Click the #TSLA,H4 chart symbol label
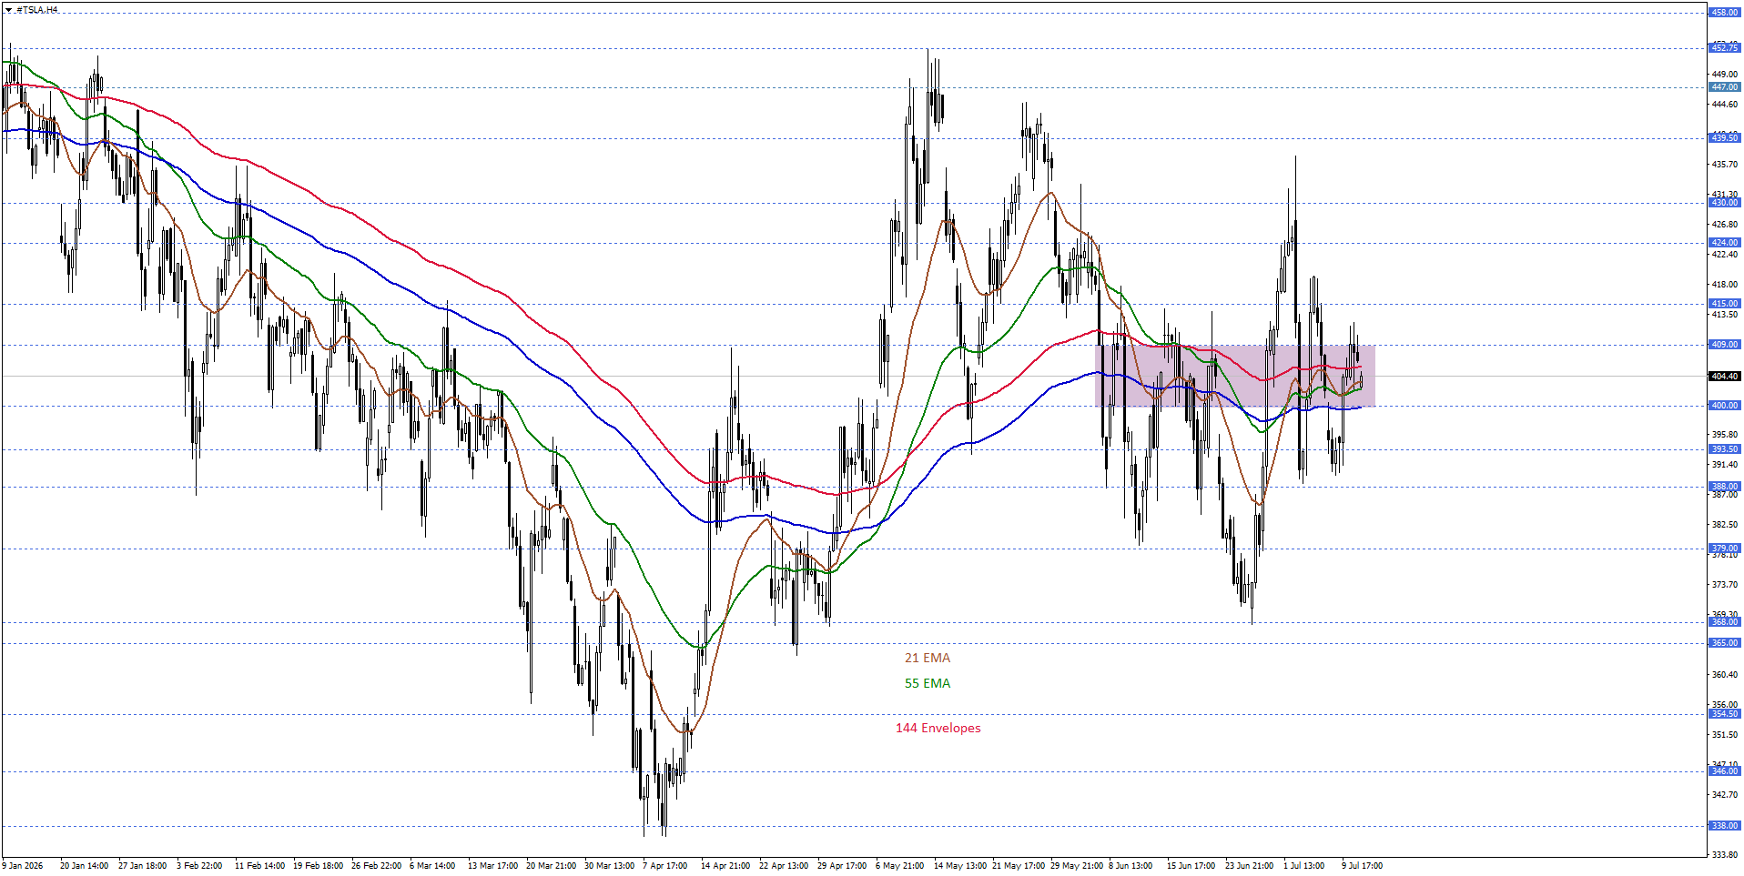 (36, 10)
